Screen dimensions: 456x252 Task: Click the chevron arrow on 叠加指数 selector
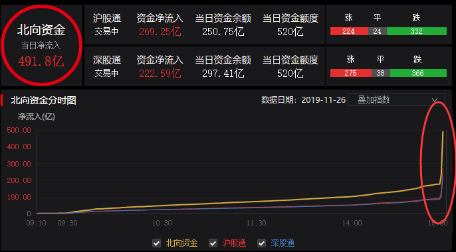[435, 100]
